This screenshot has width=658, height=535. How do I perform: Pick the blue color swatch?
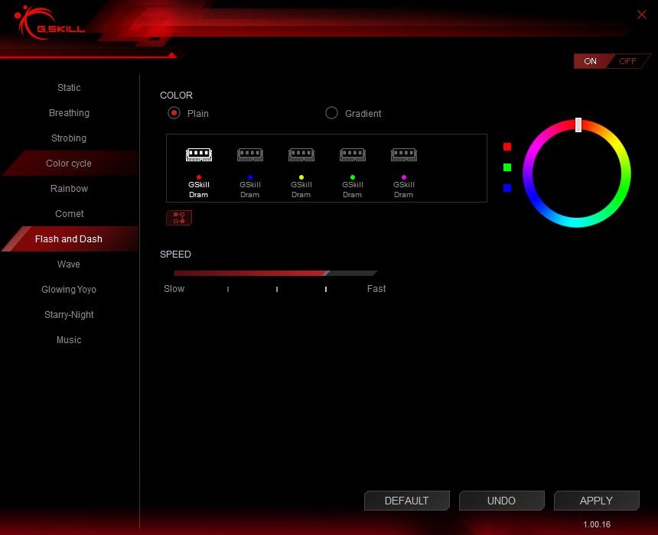point(507,188)
